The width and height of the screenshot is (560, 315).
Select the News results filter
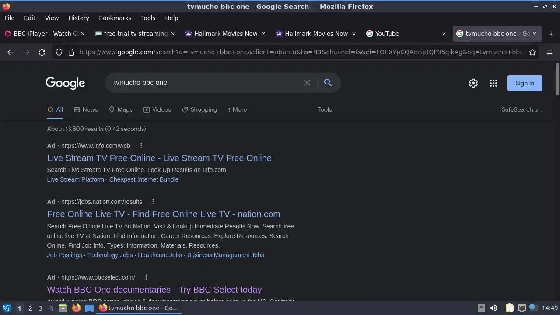pyautogui.click(x=86, y=109)
